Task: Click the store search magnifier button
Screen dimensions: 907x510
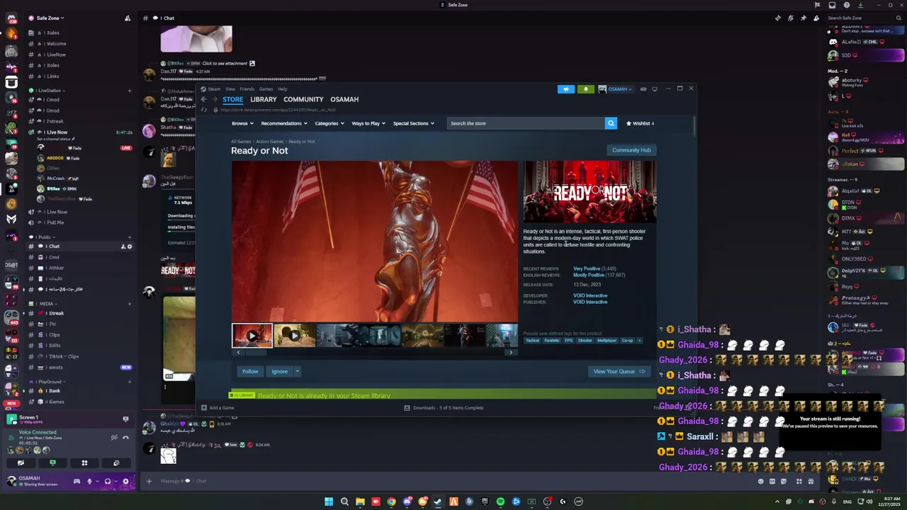Action: pyautogui.click(x=611, y=123)
